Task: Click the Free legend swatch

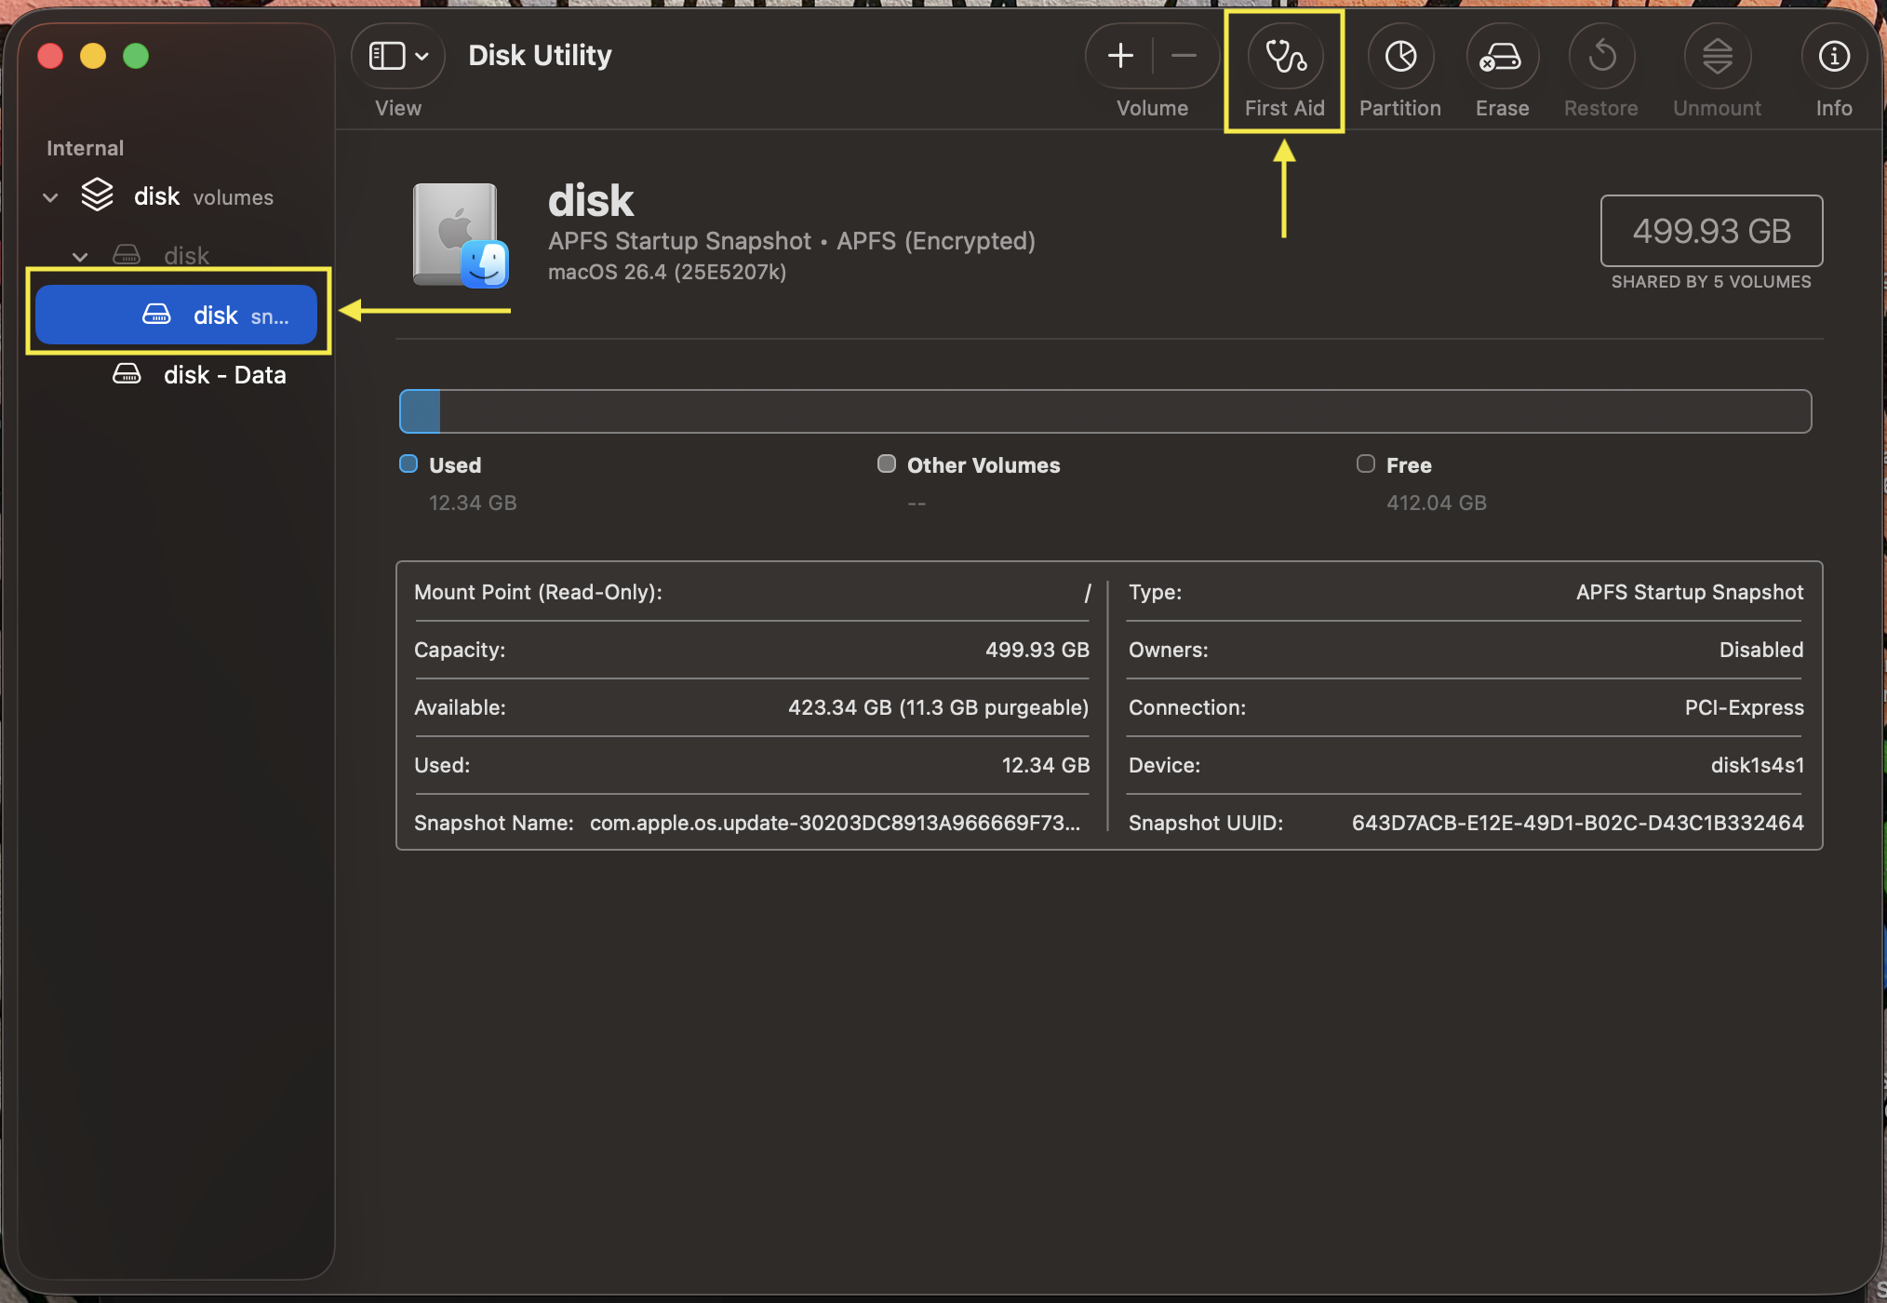Action: tap(1365, 464)
